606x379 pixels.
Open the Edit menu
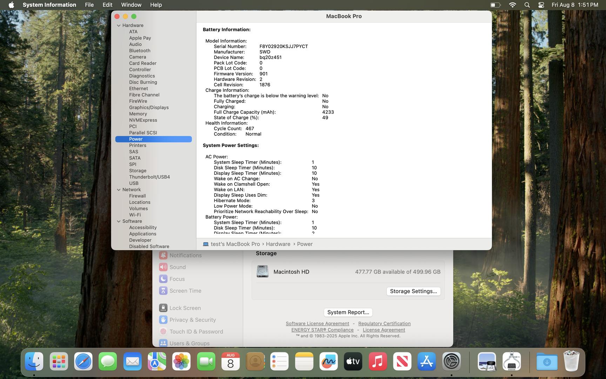107,5
